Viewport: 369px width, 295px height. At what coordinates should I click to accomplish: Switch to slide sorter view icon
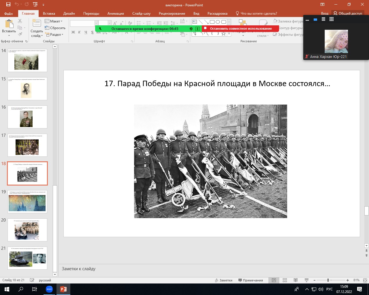[285, 280]
